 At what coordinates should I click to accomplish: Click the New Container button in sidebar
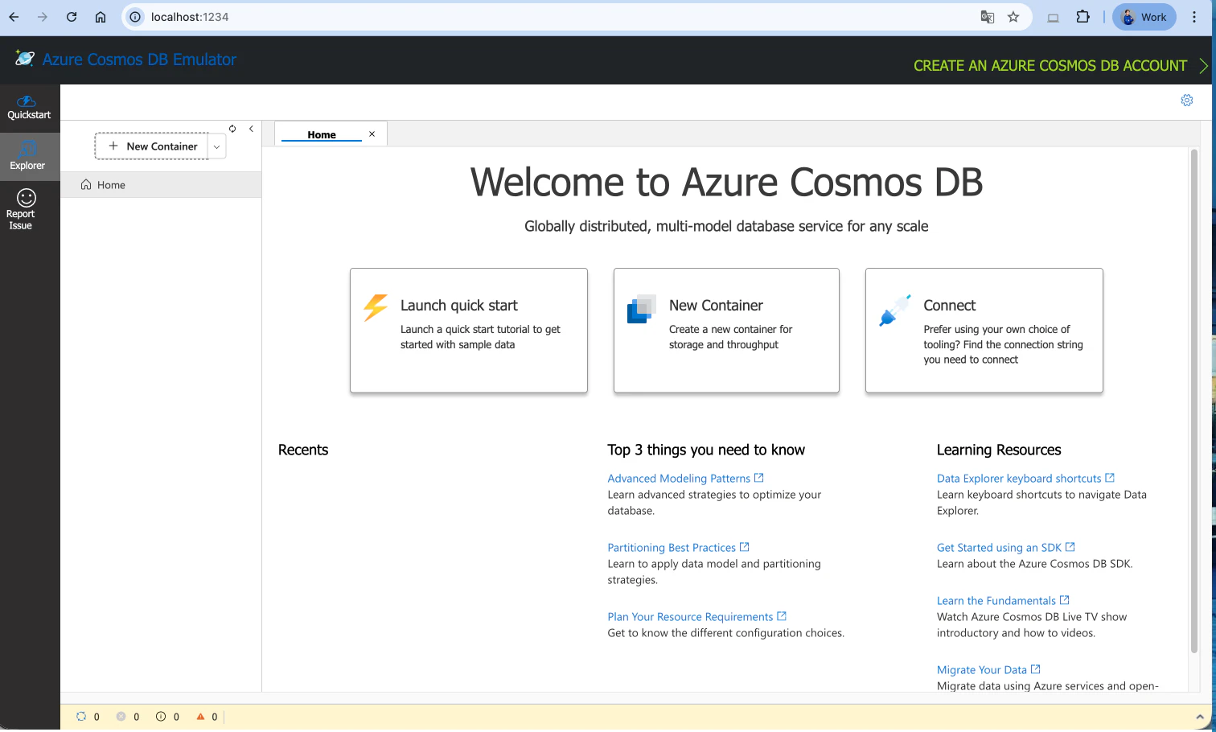pos(152,146)
